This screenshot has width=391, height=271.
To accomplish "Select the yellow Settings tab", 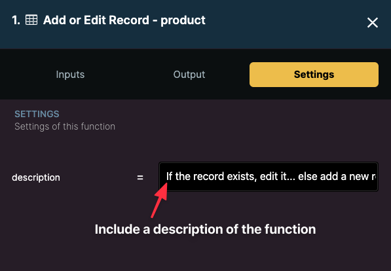I will (314, 75).
